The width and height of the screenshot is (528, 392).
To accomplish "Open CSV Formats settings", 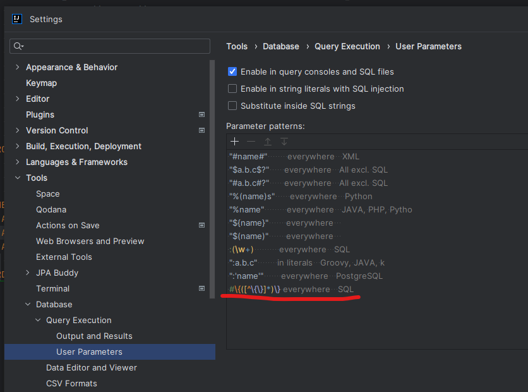I will [71, 384].
